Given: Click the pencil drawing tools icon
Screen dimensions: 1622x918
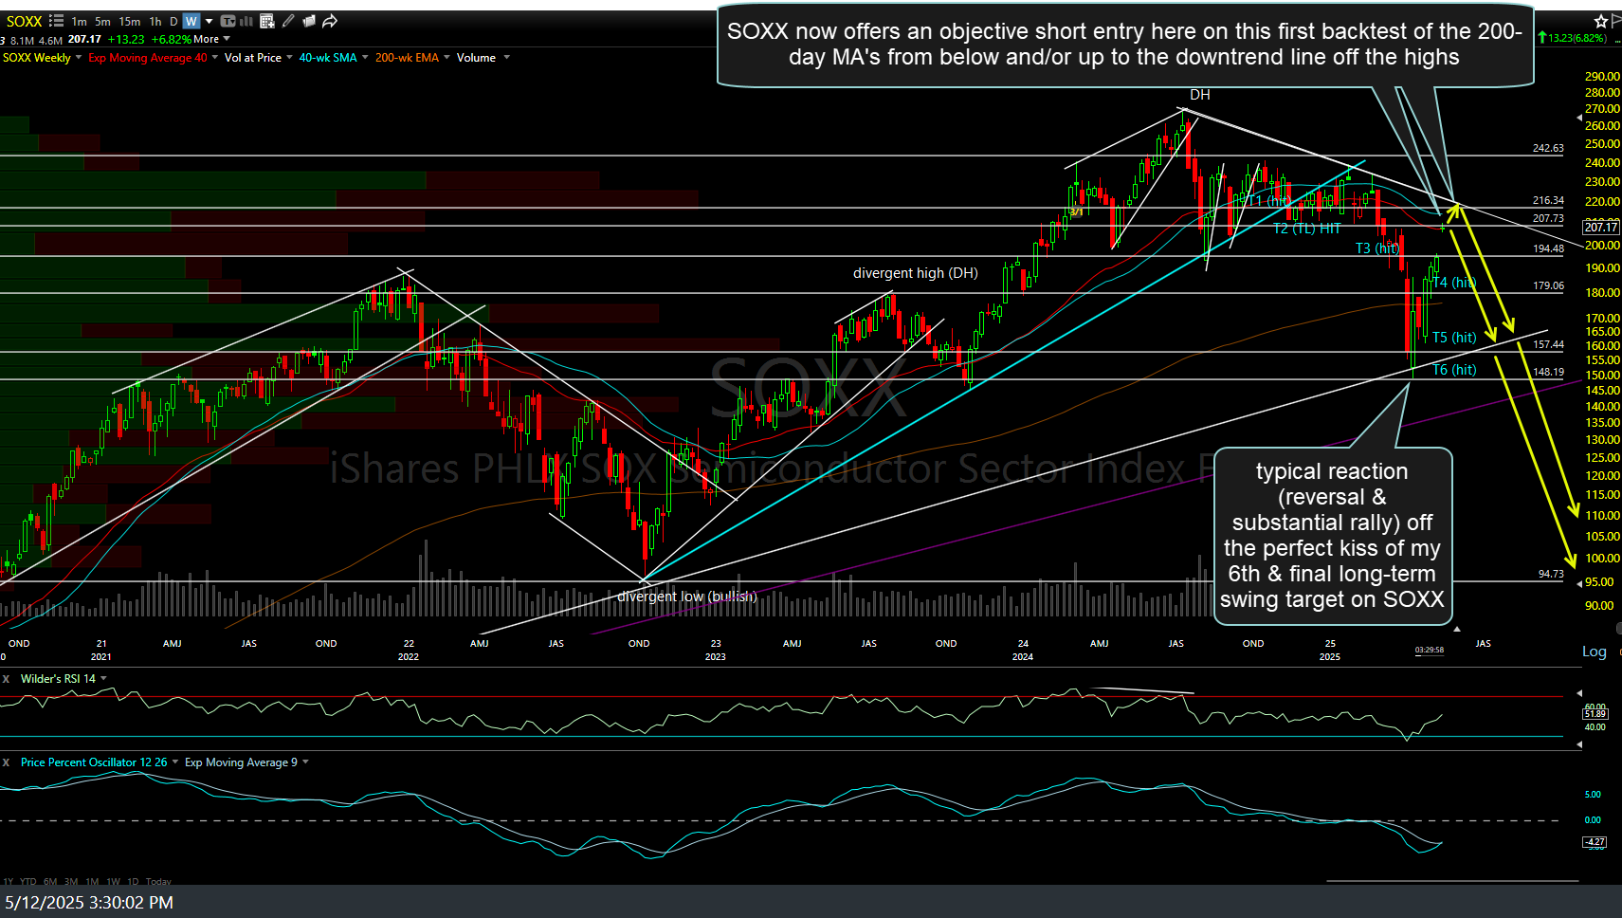Looking at the screenshot, I should tap(288, 21).
